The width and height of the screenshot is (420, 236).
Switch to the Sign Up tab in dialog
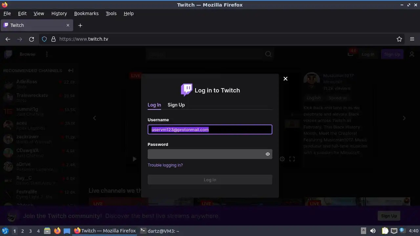[176, 105]
